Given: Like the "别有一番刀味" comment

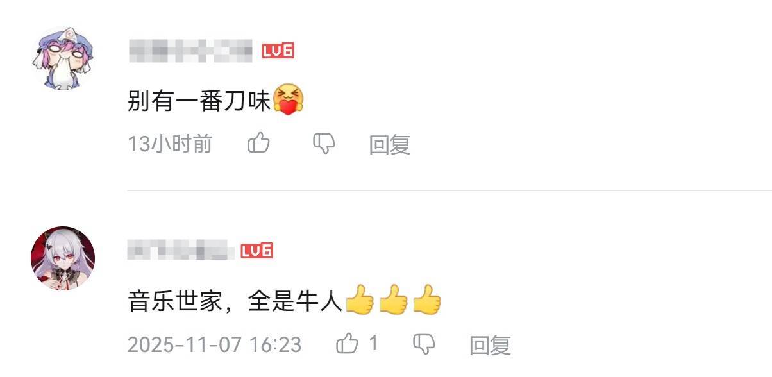Looking at the screenshot, I should coord(259,144).
